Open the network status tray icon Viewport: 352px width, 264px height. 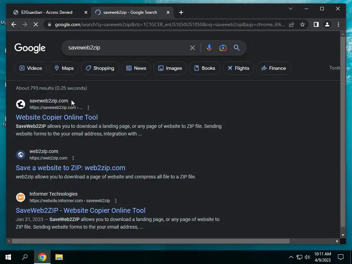pyautogui.click(x=299, y=257)
